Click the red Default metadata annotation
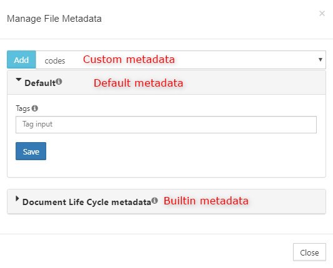Viewport: 333px width, 268px height. pos(138,83)
